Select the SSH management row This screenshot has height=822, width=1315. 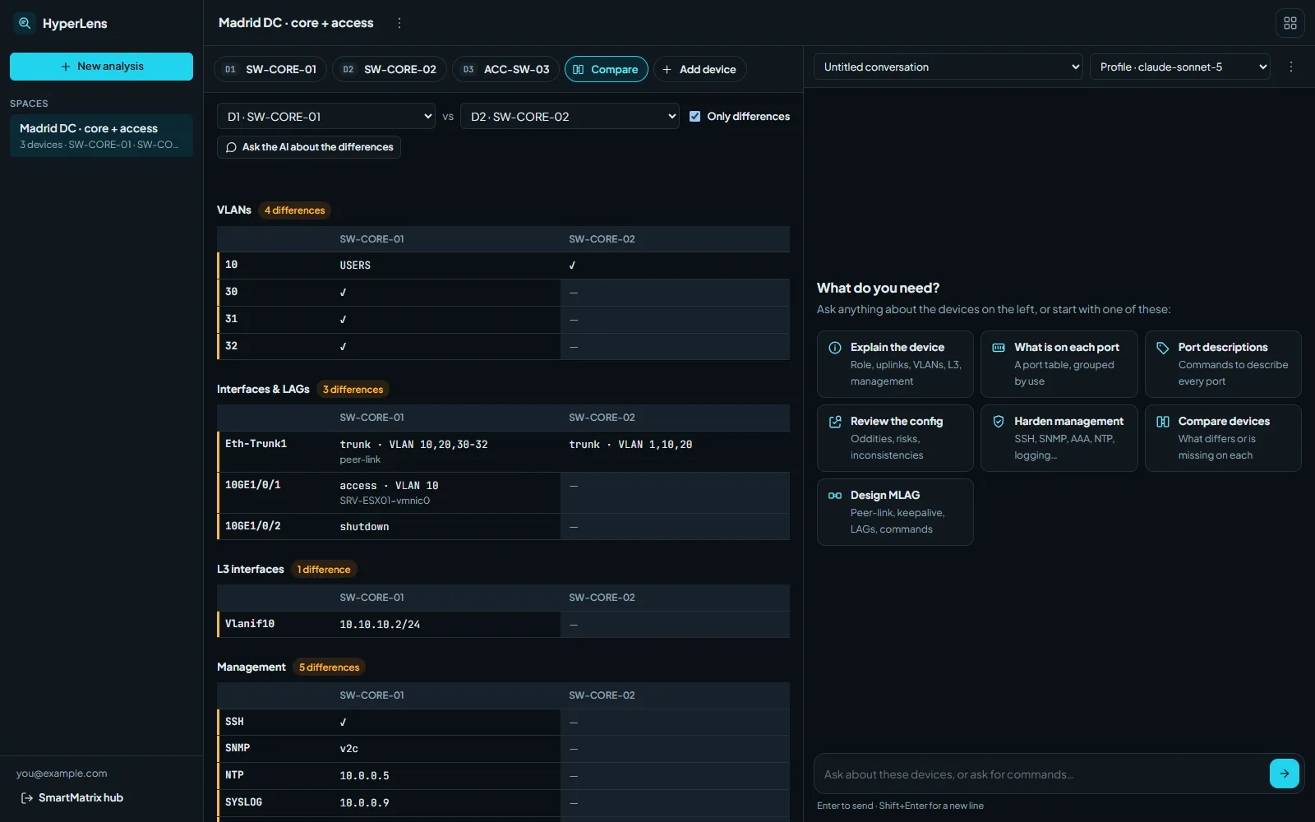(x=503, y=722)
